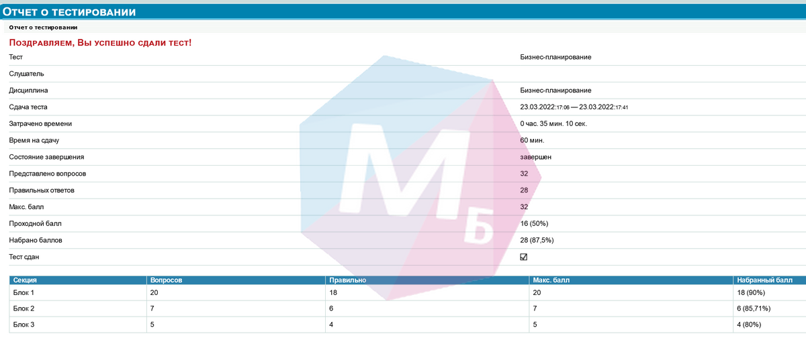
Task: Click the "Макс. балл" table column header
Action: pyautogui.click(x=551, y=280)
